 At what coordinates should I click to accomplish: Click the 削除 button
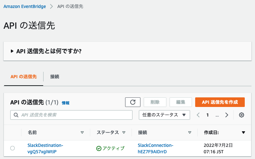(155, 102)
